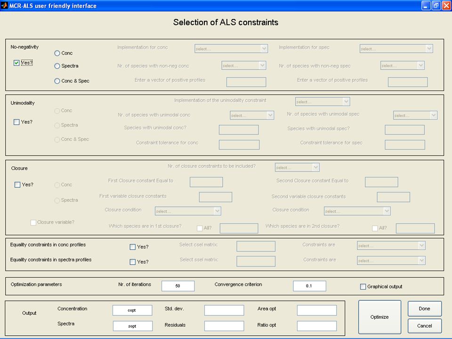Click the Select ssel matrix field
Image resolution: width=452 pixels, height=339 pixels.
256,261
